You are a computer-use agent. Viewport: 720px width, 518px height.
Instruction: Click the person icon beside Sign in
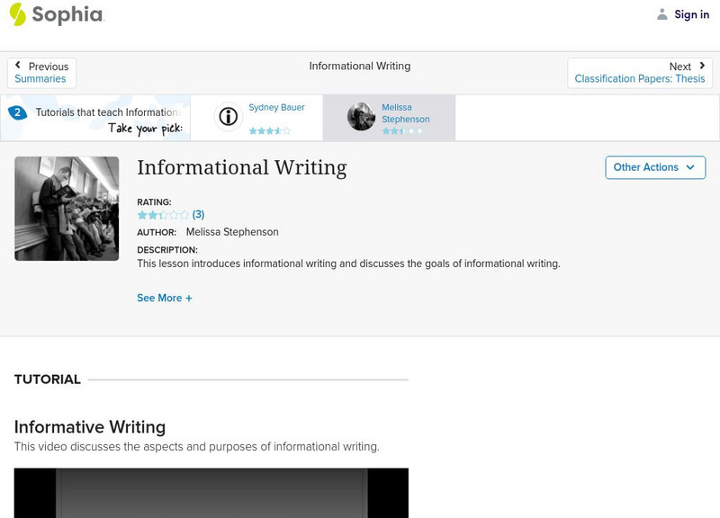point(661,14)
